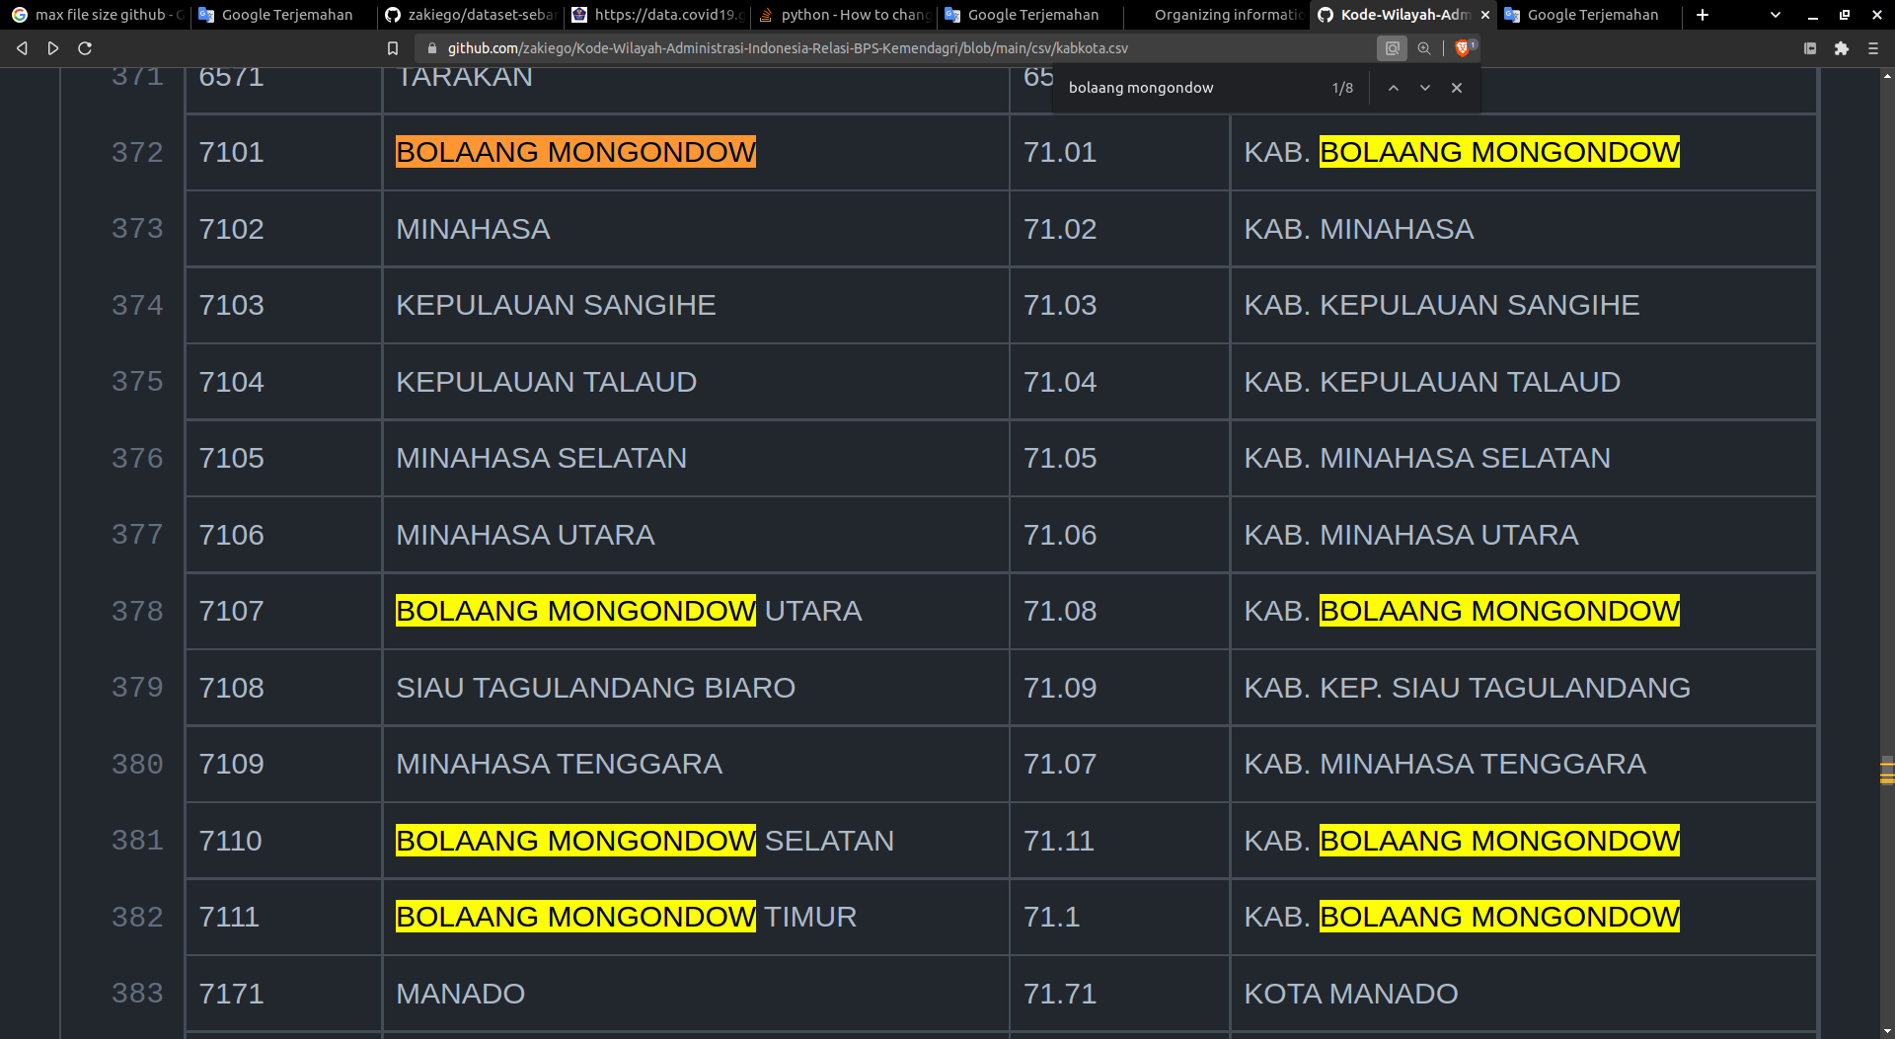This screenshot has height=1039, width=1895.
Task: Open the sidebar panel icon
Action: click(x=1809, y=47)
